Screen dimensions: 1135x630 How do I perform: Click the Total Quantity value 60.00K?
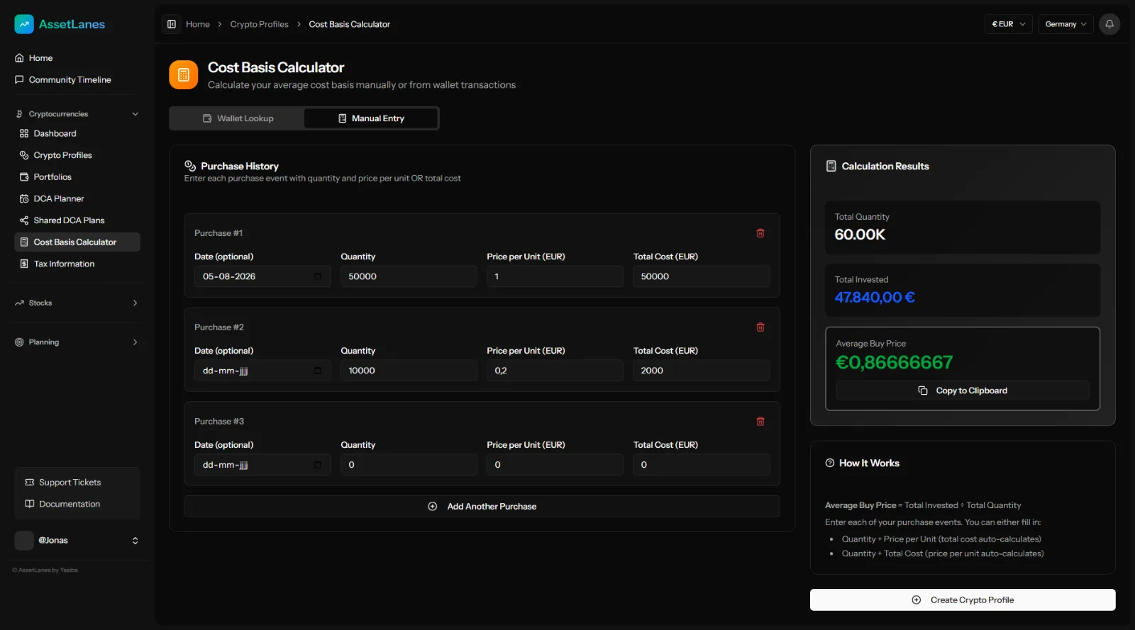[860, 235]
